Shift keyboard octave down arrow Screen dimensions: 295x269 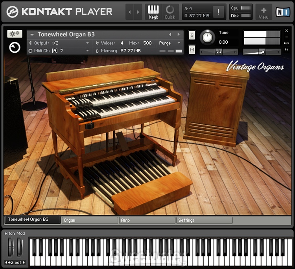(6, 262)
